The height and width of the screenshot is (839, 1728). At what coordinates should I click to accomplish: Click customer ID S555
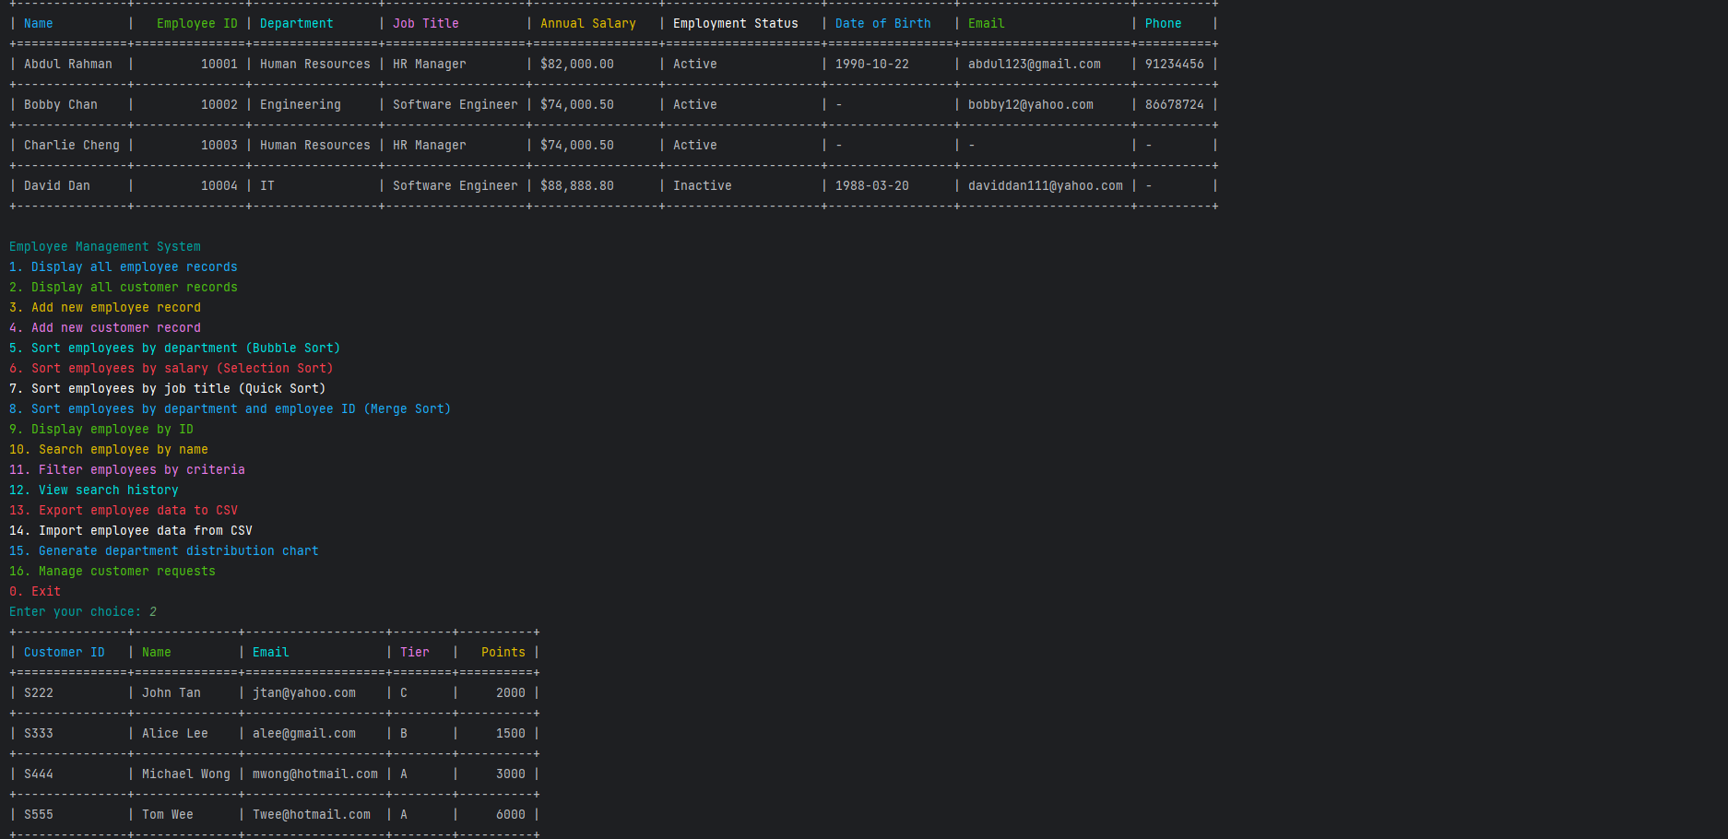(x=39, y=814)
